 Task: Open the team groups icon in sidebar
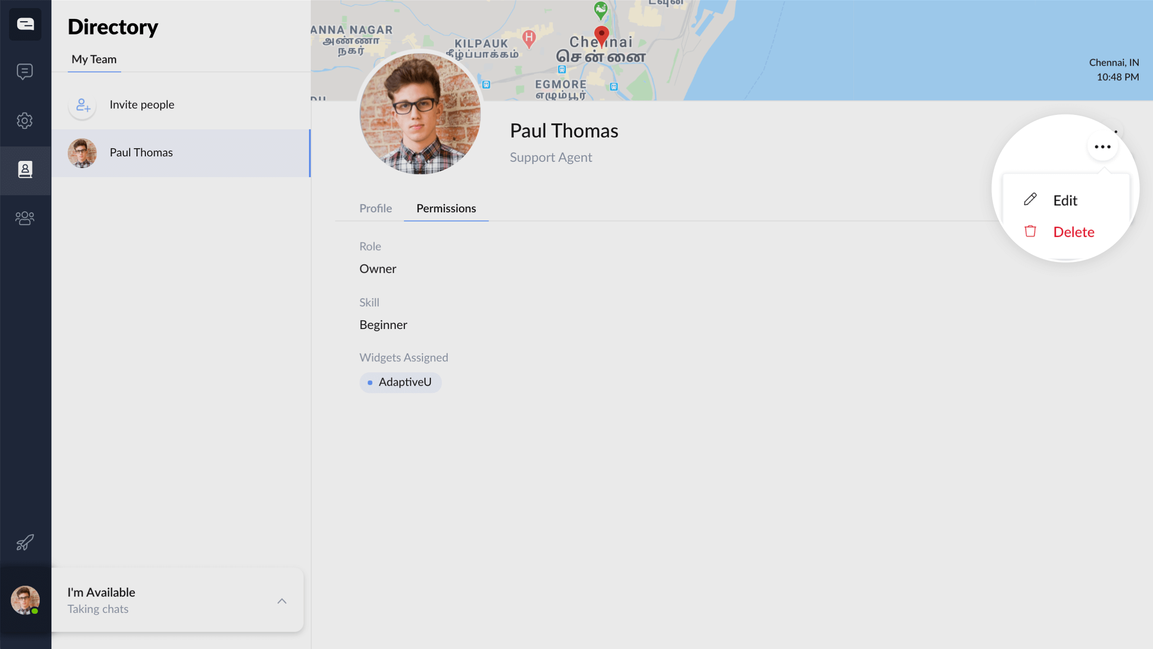pos(25,219)
